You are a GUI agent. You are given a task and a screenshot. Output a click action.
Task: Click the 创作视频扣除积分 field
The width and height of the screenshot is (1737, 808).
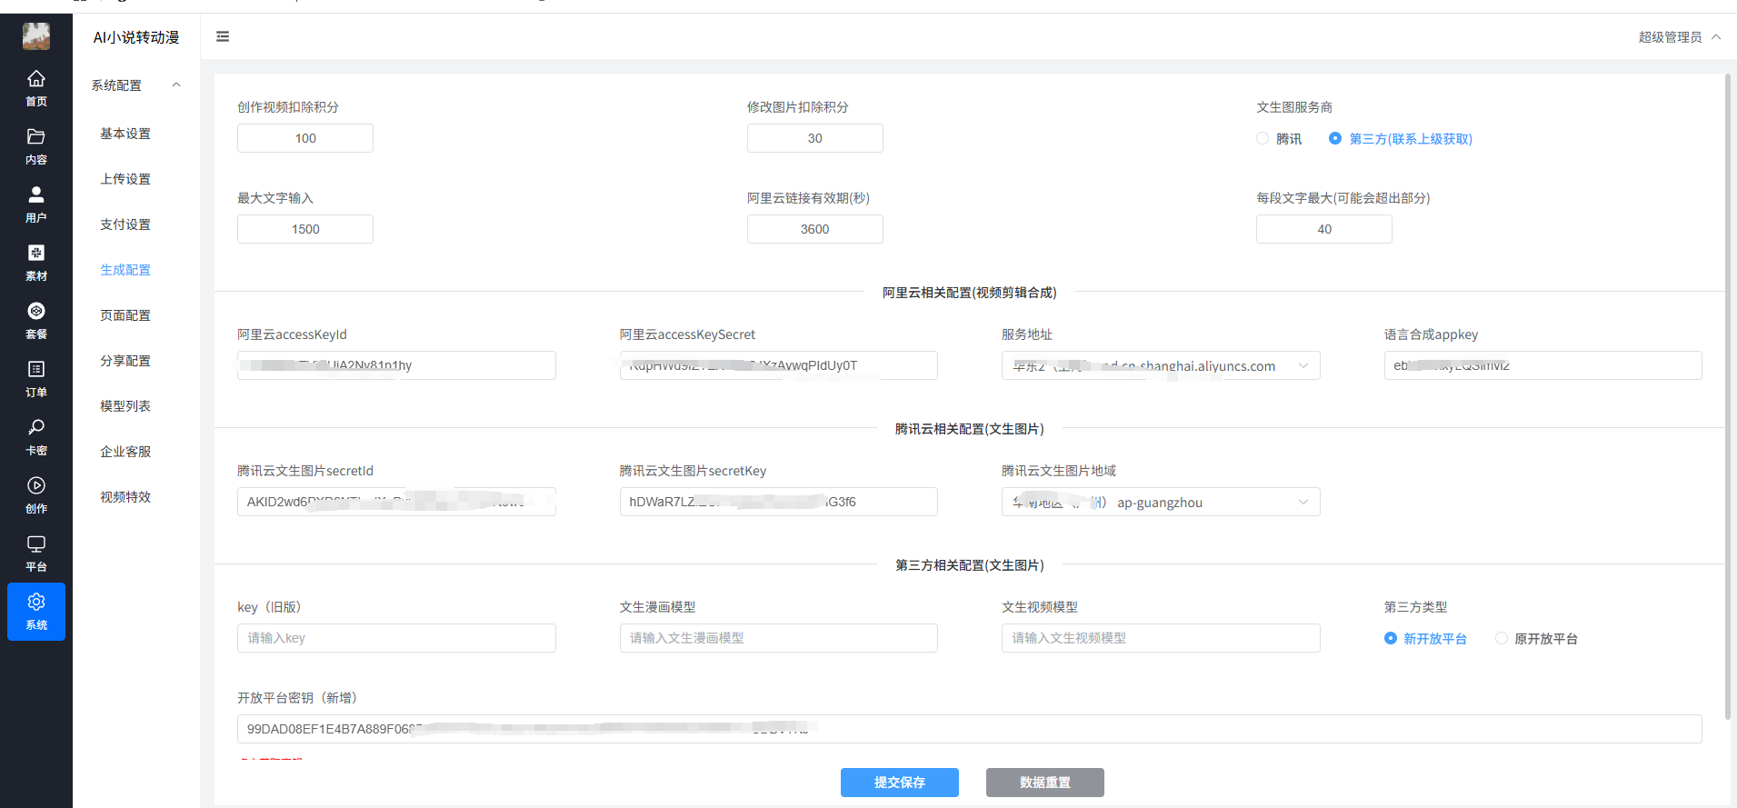coord(305,138)
